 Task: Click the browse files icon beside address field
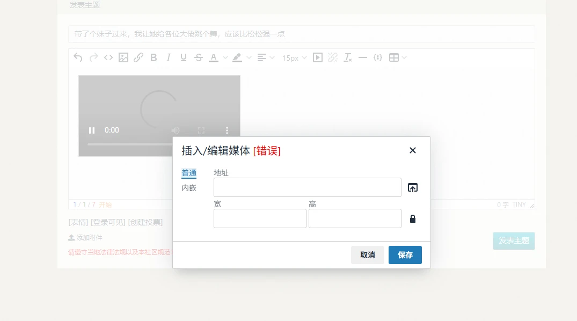coord(412,187)
